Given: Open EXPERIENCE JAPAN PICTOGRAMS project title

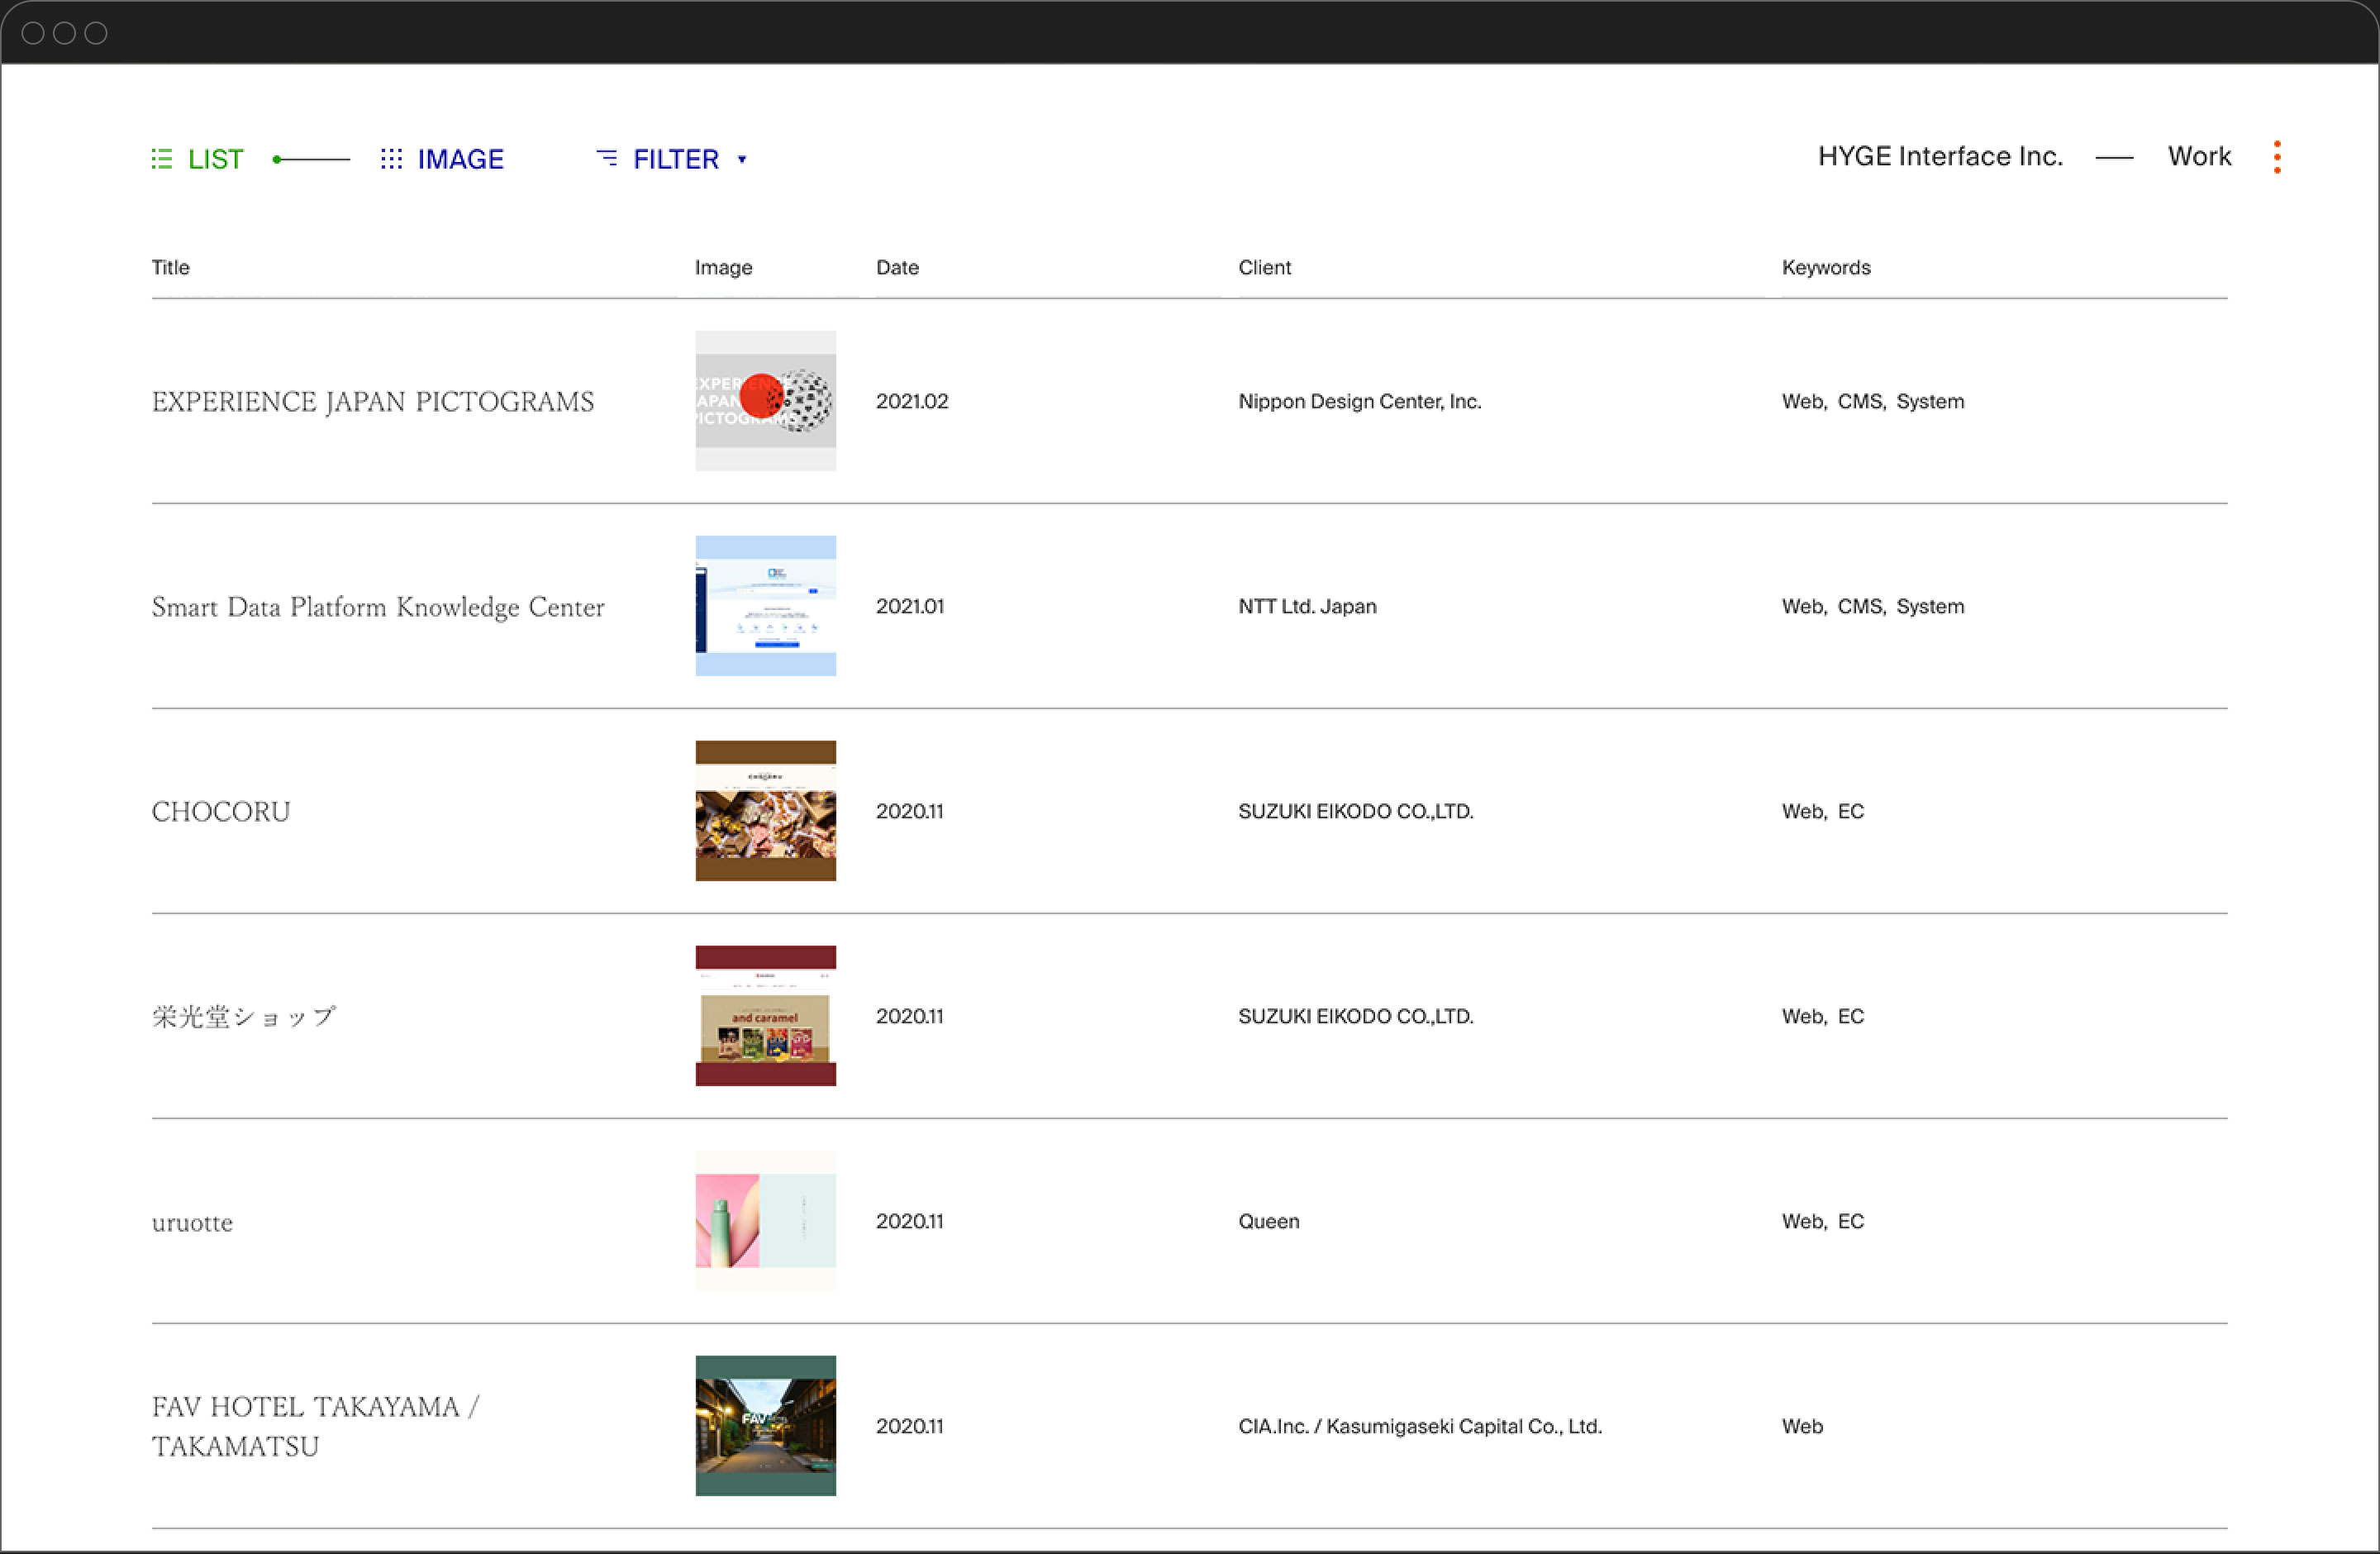Looking at the screenshot, I should tap(372, 401).
